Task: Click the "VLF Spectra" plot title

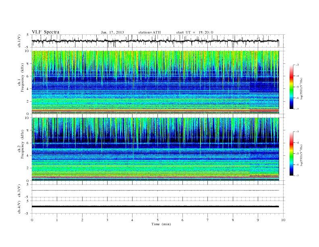Action: click(46, 32)
